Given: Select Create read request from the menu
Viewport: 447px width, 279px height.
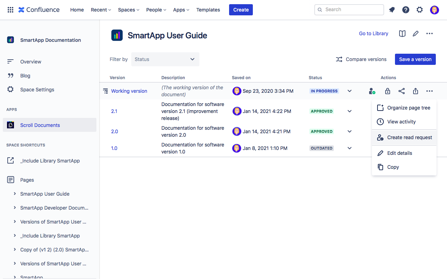Looking at the screenshot, I should (x=404, y=137).
